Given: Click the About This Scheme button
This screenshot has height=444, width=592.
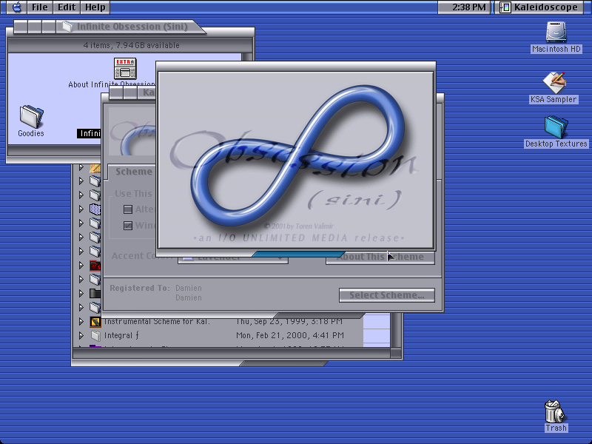Looking at the screenshot, I should (380, 257).
